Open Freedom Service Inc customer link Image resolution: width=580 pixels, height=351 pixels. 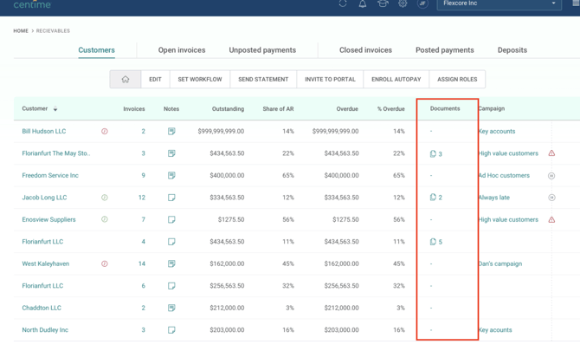[x=50, y=175]
